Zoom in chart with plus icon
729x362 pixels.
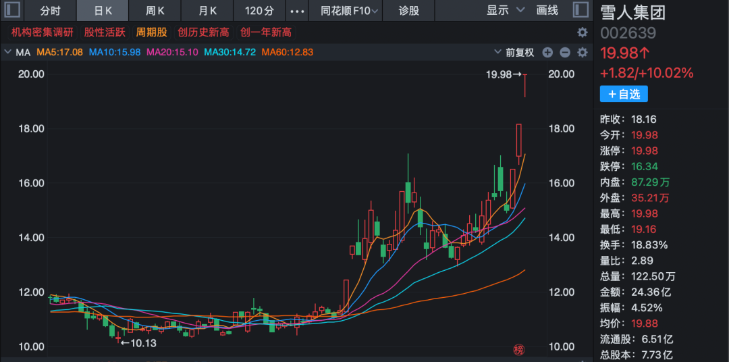[547, 53]
